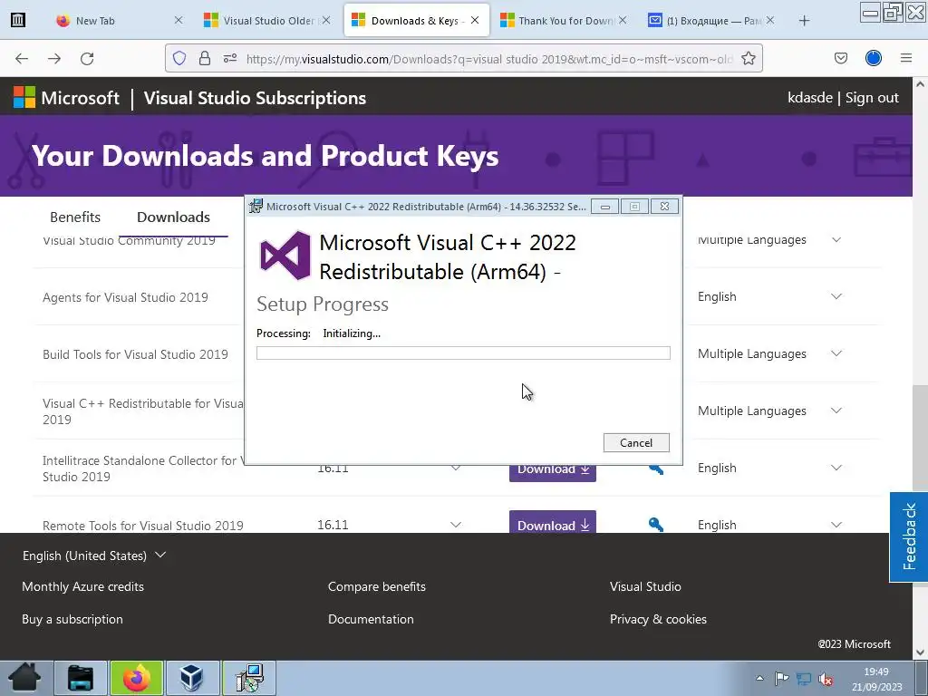Screen dimensions: 928x696
Task: Expand language dropdown for Agents row
Action: (836, 296)
